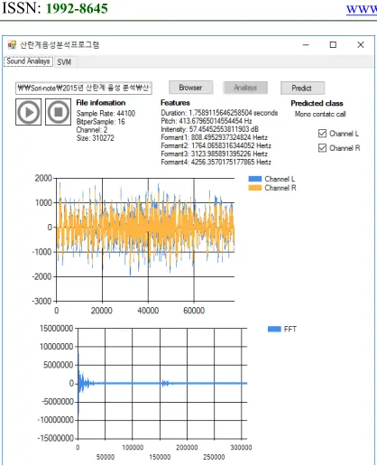Click the ISSN number 1992-8645

pos(77,8)
